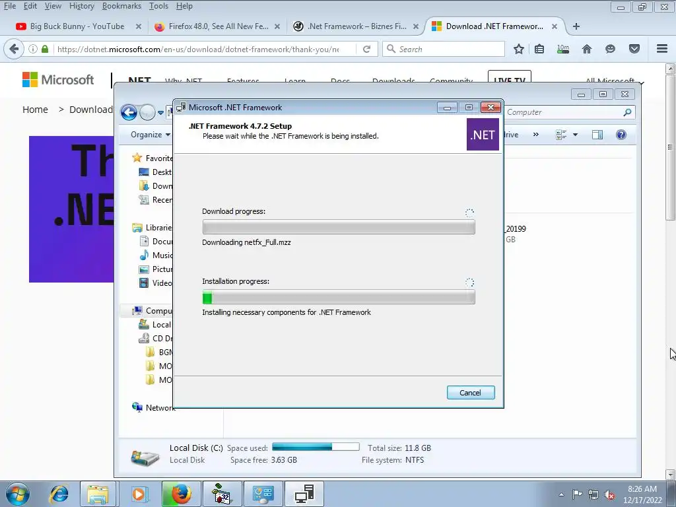
Task: Select Network in Explorer navigation pane
Action: point(153,407)
